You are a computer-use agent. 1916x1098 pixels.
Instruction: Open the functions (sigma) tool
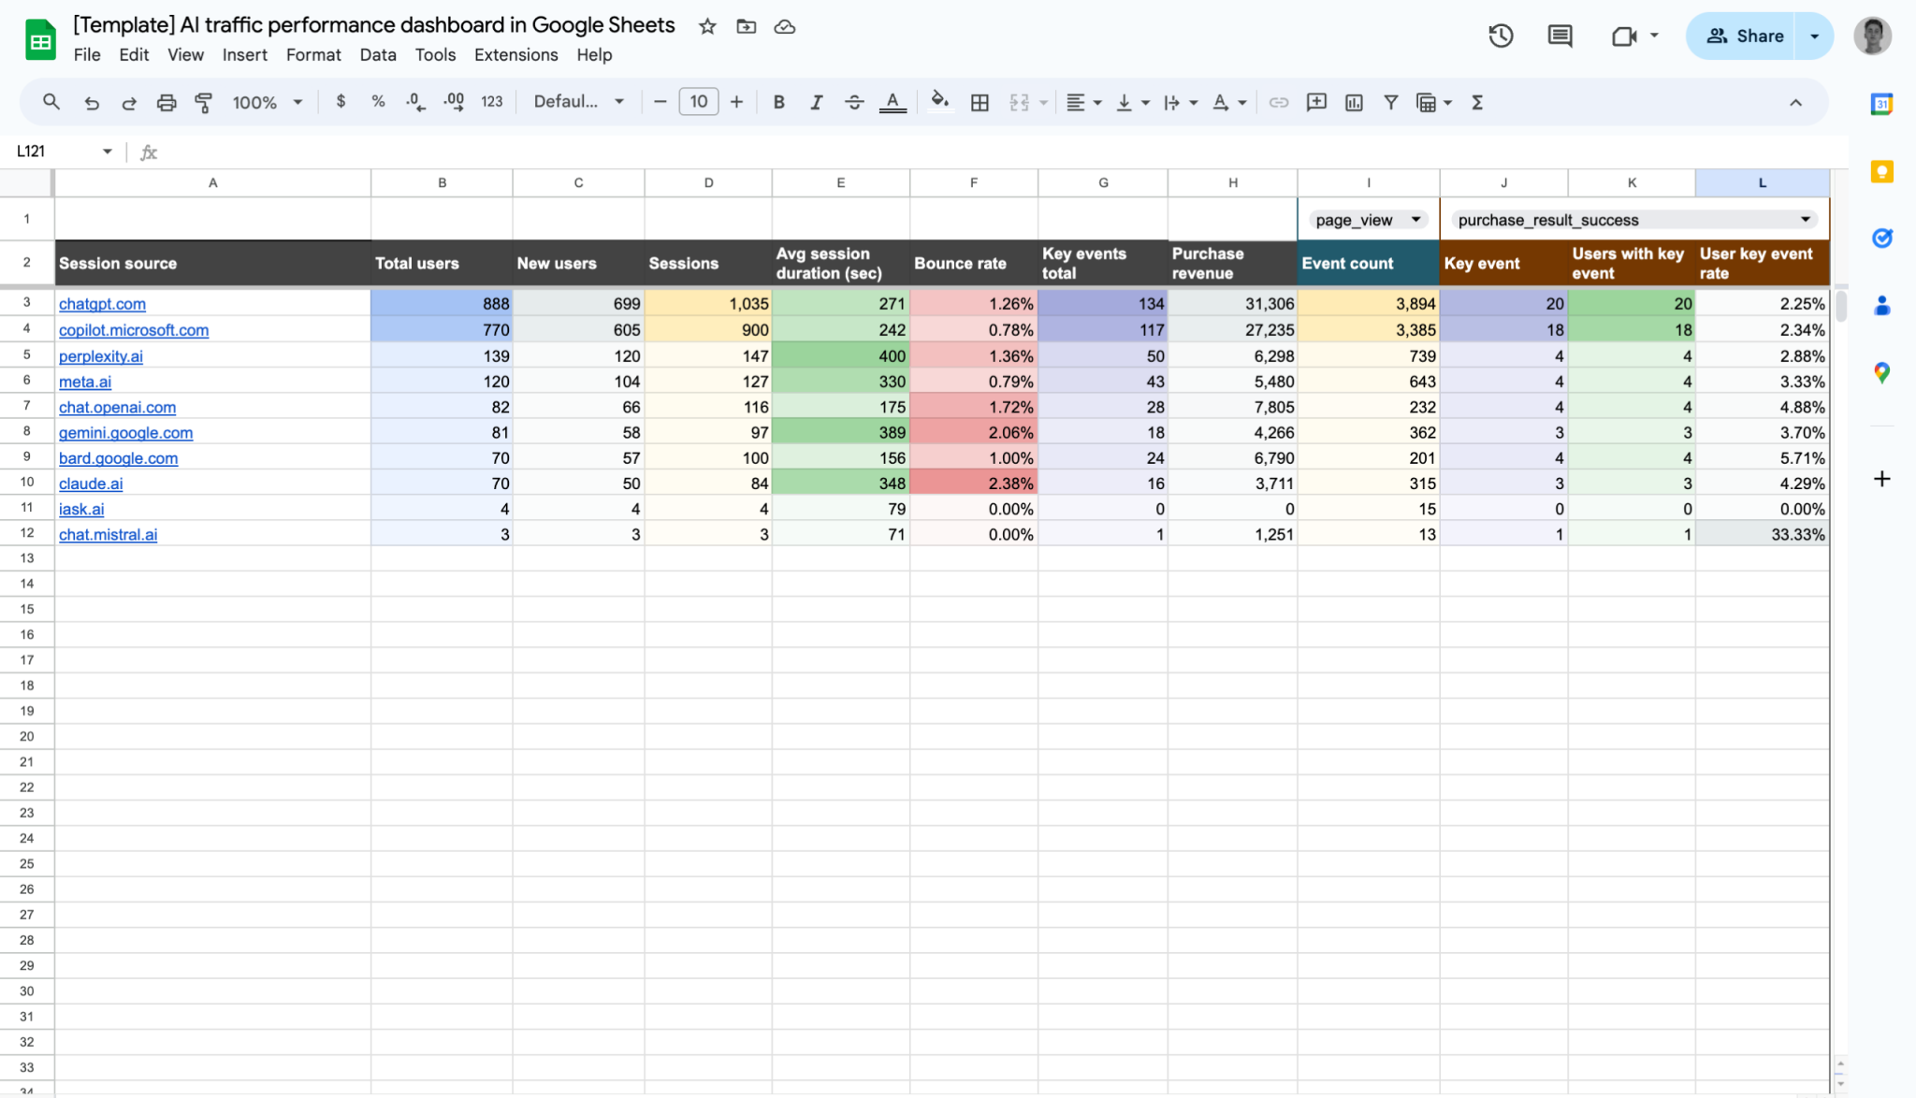pyautogui.click(x=1476, y=102)
